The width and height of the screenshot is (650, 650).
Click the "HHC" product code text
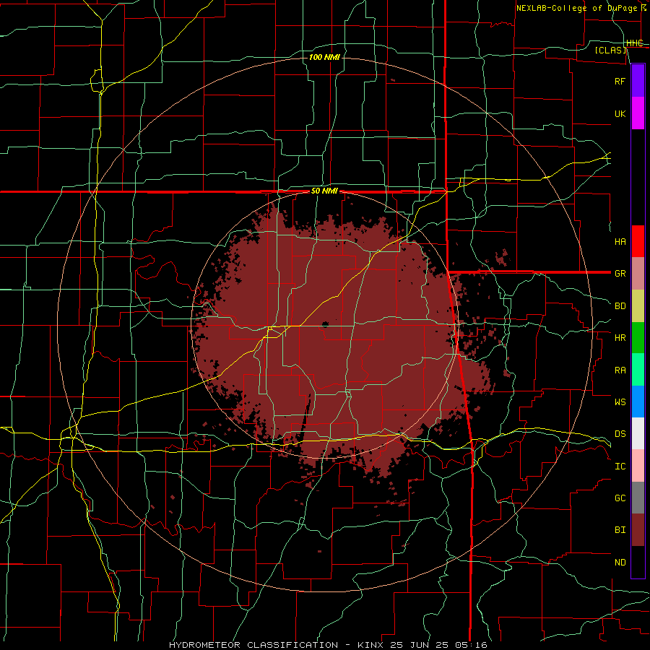click(x=635, y=43)
